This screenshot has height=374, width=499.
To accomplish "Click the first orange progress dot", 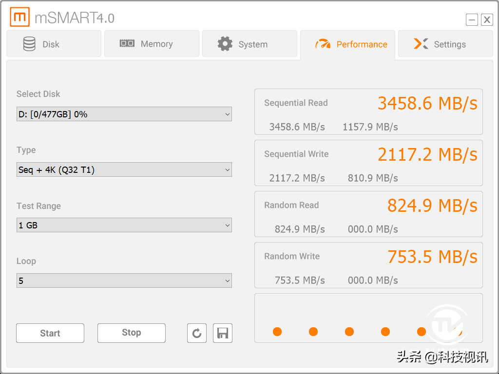I will pos(277,332).
